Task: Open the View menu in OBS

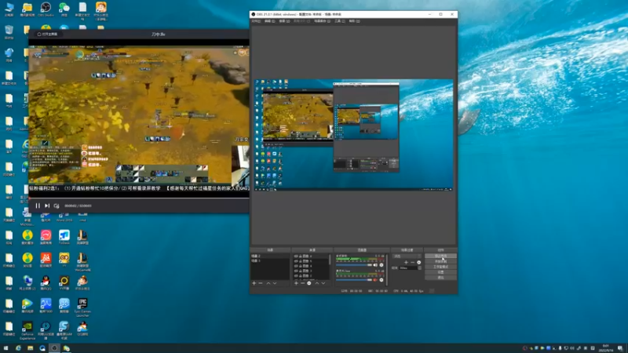Action: (x=284, y=21)
